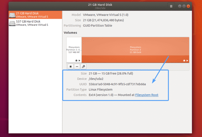Select the 537 GB Hard Disk entry

(x=35, y=23)
